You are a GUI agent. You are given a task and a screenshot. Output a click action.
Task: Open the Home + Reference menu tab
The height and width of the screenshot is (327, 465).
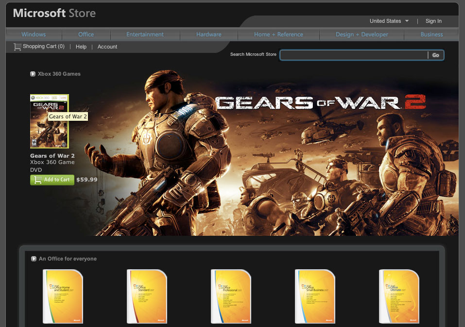pyautogui.click(x=278, y=34)
